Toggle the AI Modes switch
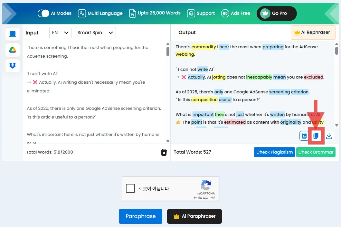Image resolution: width=341 pixels, height=227 pixels. tap(43, 13)
